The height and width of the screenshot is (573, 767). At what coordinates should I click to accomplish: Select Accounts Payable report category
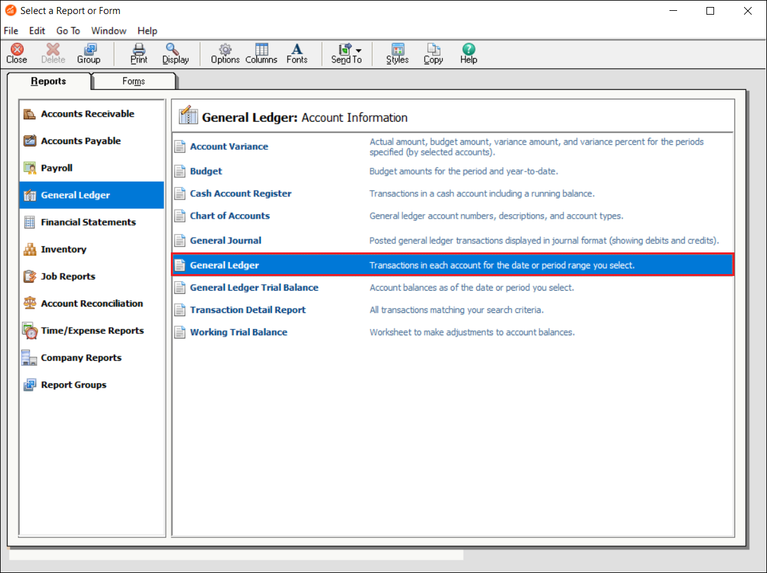pos(92,141)
